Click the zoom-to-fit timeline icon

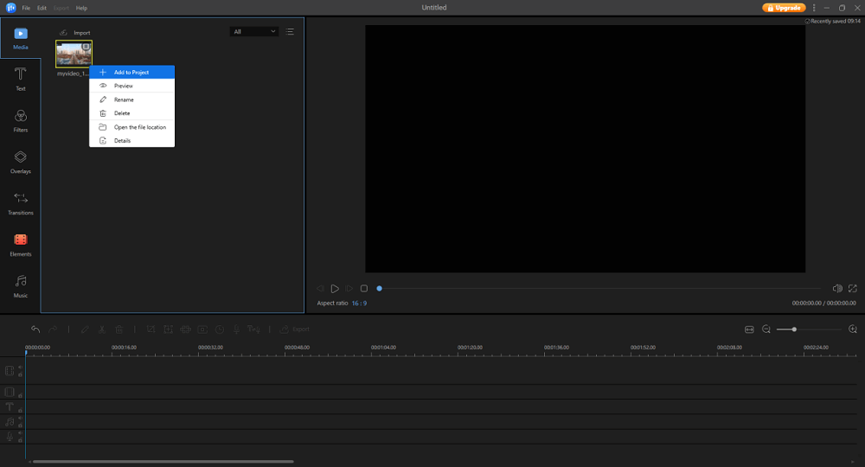pos(749,329)
